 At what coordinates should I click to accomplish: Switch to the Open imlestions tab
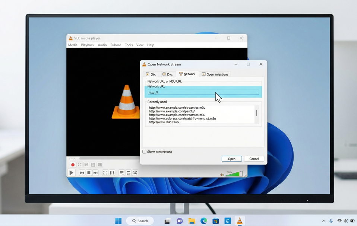pos(215,74)
